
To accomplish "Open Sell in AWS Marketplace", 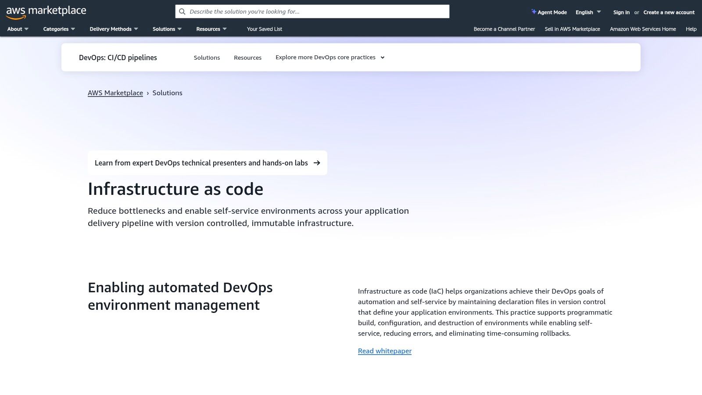I will tap(572, 29).
